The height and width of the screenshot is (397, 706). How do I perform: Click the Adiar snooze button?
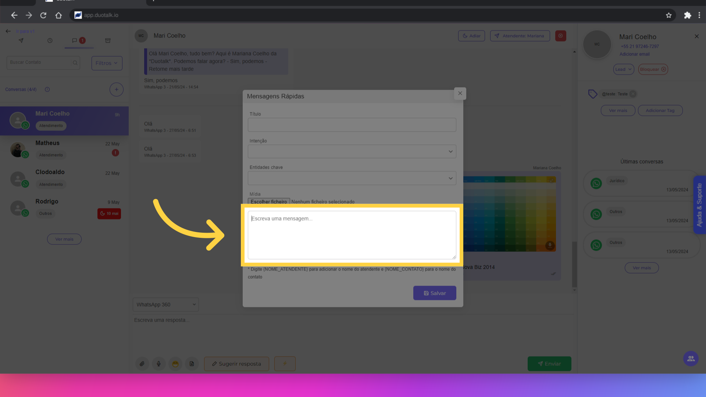[471, 36]
